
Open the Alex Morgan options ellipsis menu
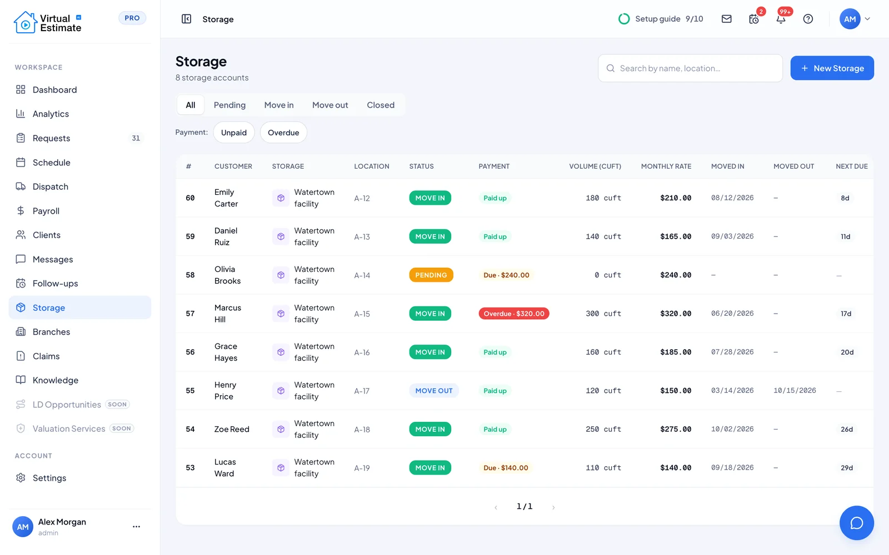tap(136, 527)
